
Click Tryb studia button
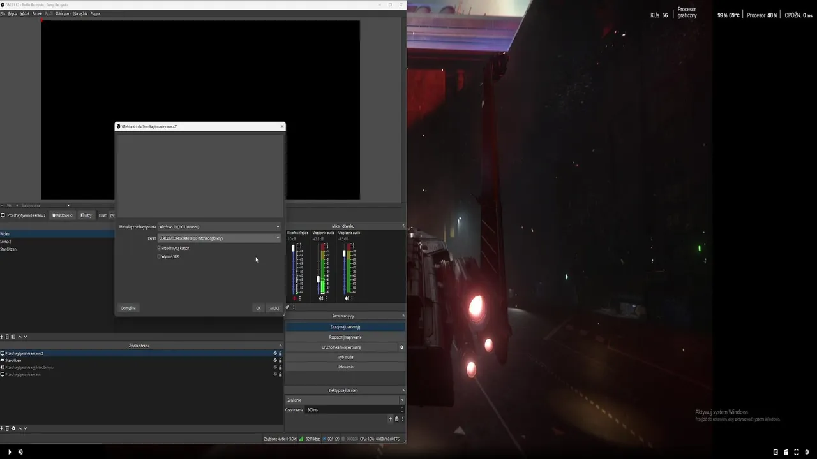345,357
